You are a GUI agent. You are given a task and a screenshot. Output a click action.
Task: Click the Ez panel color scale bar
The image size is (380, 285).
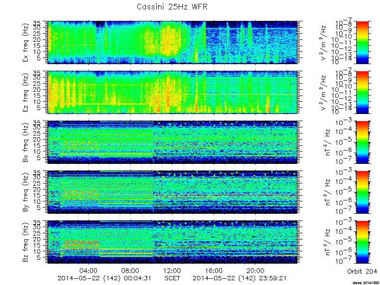[362, 92]
